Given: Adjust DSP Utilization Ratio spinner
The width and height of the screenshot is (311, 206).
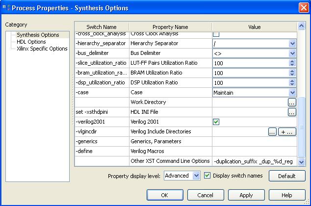Looking at the screenshot, I should (x=292, y=83).
